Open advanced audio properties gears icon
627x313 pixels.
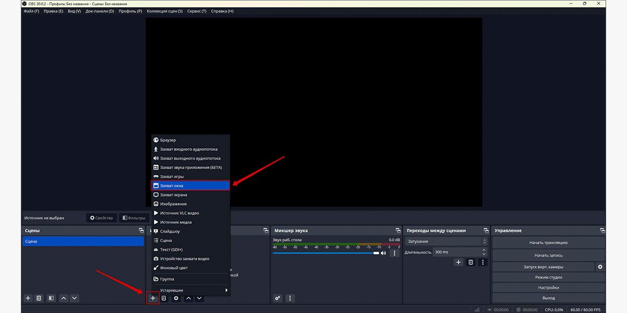point(278,298)
